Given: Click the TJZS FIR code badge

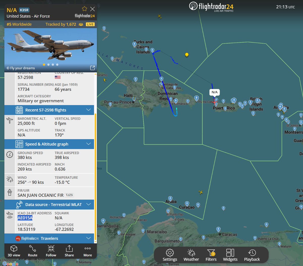Looking at the screenshot, I should coord(69,195).
